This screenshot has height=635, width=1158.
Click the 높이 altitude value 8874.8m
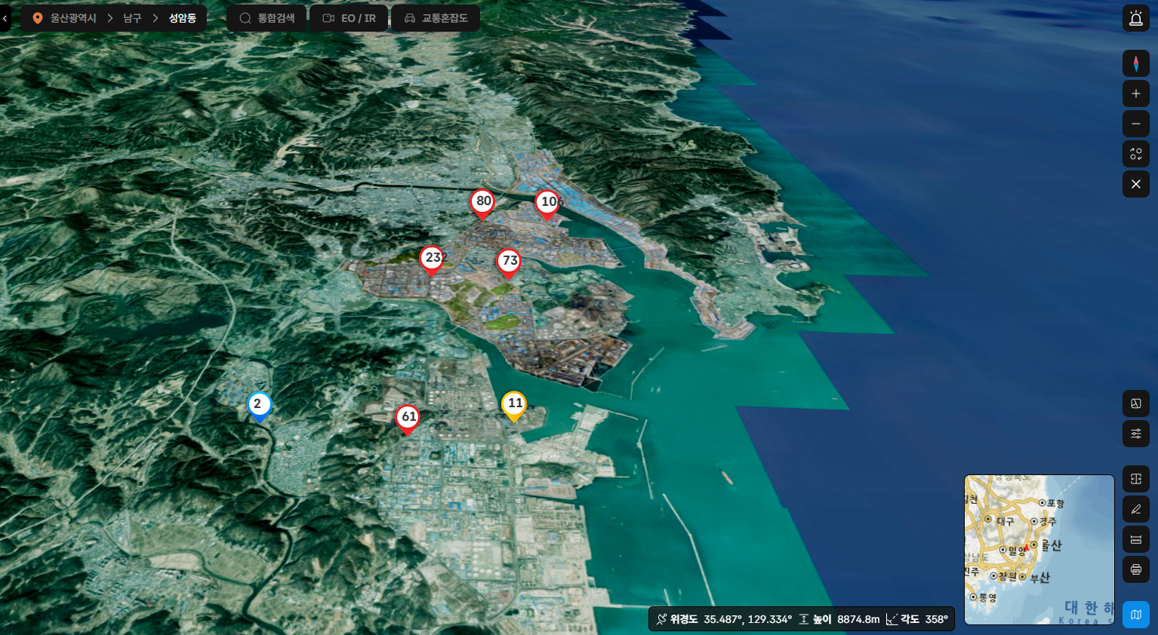coord(858,619)
